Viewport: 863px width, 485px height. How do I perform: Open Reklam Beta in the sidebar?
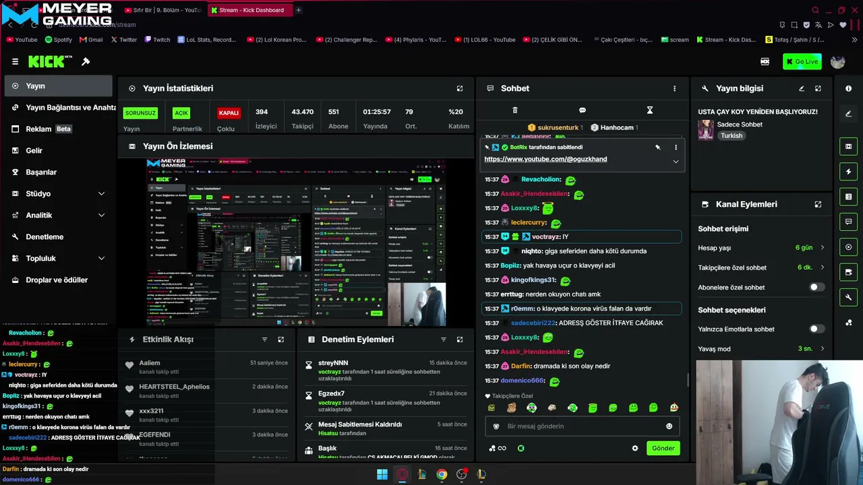(58, 129)
